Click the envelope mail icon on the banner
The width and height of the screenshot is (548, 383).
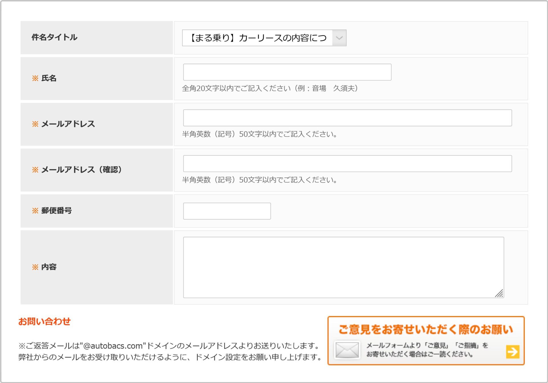(347, 350)
